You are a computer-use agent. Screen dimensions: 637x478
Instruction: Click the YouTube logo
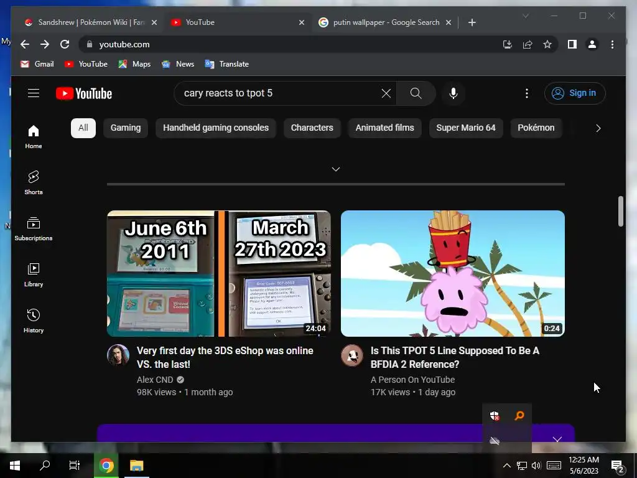tap(84, 93)
